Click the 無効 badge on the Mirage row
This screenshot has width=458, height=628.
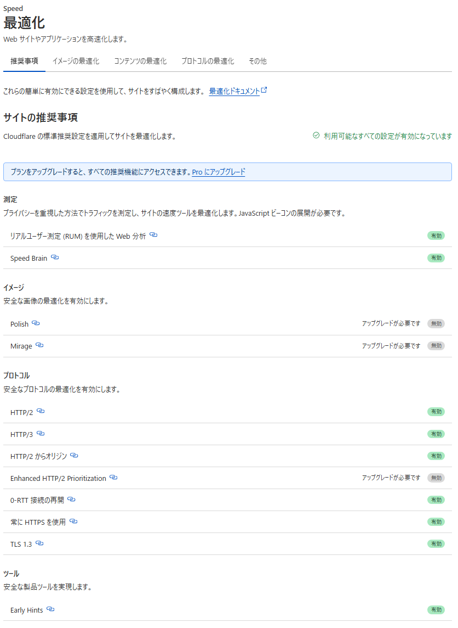coord(436,346)
